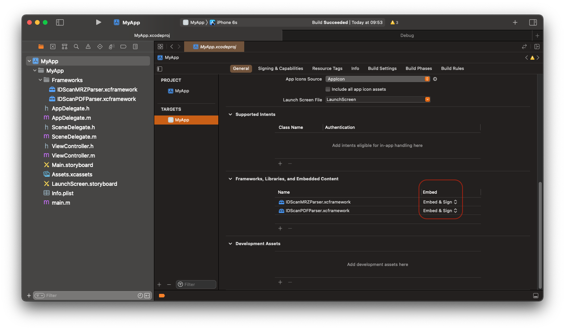Select the General tab
Viewport: 565px width, 330px height.
point(241,68)
